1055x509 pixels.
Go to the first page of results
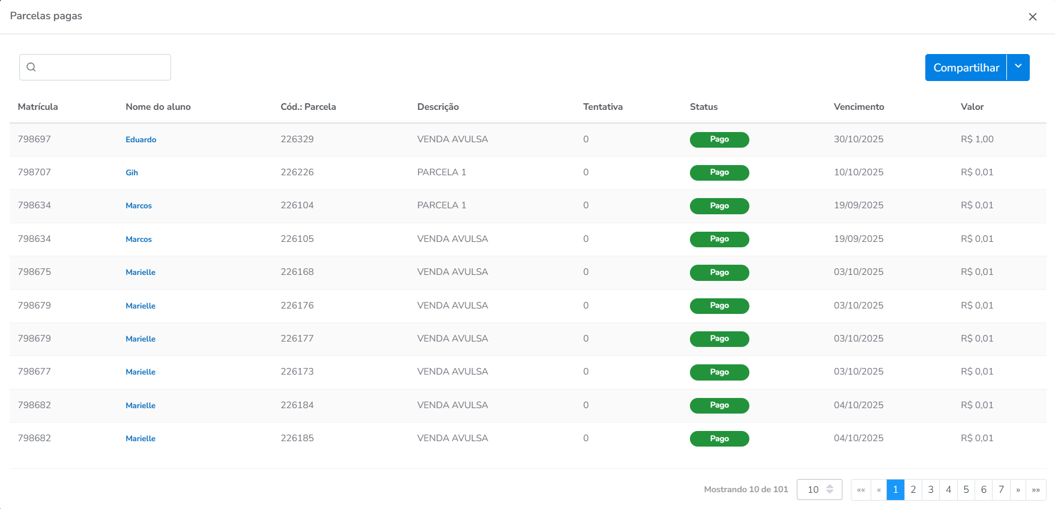coord(860,490)
